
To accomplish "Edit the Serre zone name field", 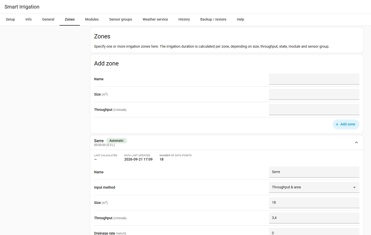I will coord(314,172).
